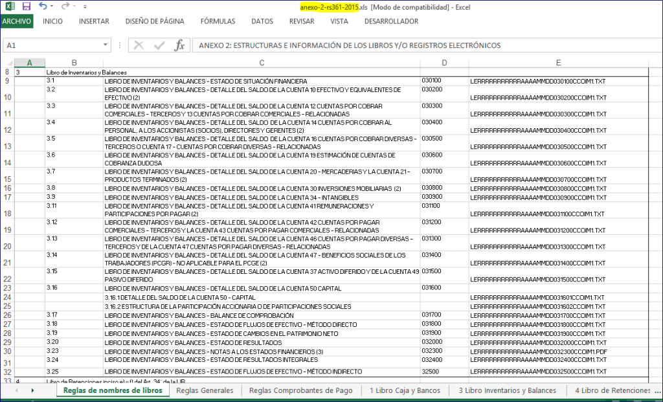Click column C header
This screenshot has width=663, height=402.
[262, 63]
